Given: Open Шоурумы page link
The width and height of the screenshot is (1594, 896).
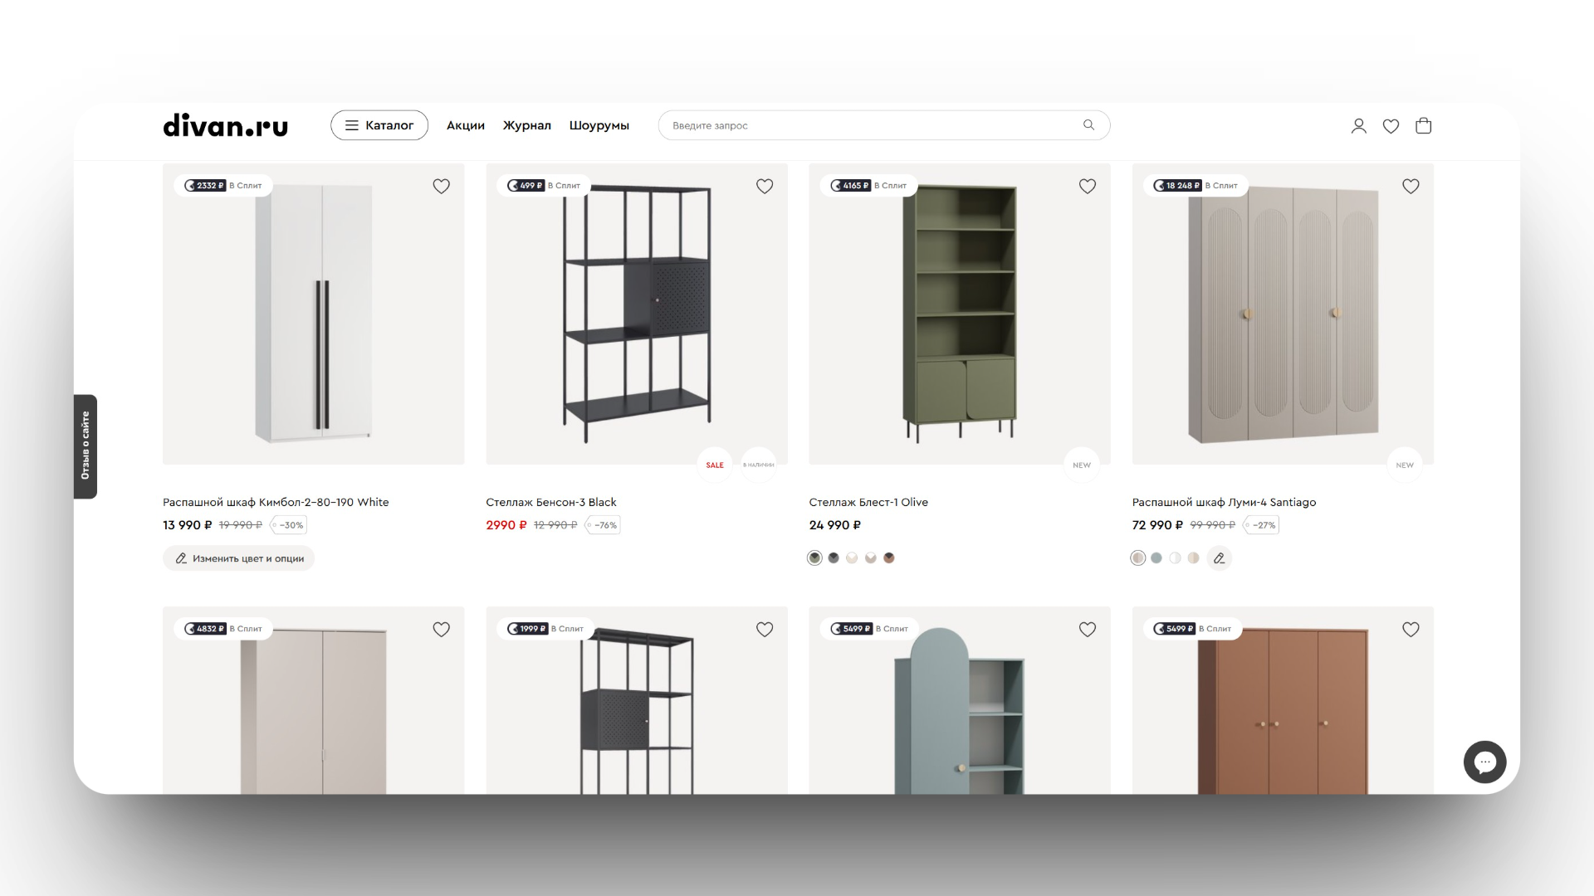Looking at the screenshot, I should click(599, 126).
